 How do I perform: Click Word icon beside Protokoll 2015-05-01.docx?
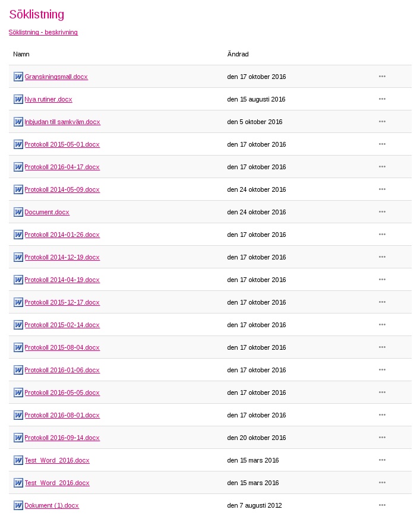(18, 144)
